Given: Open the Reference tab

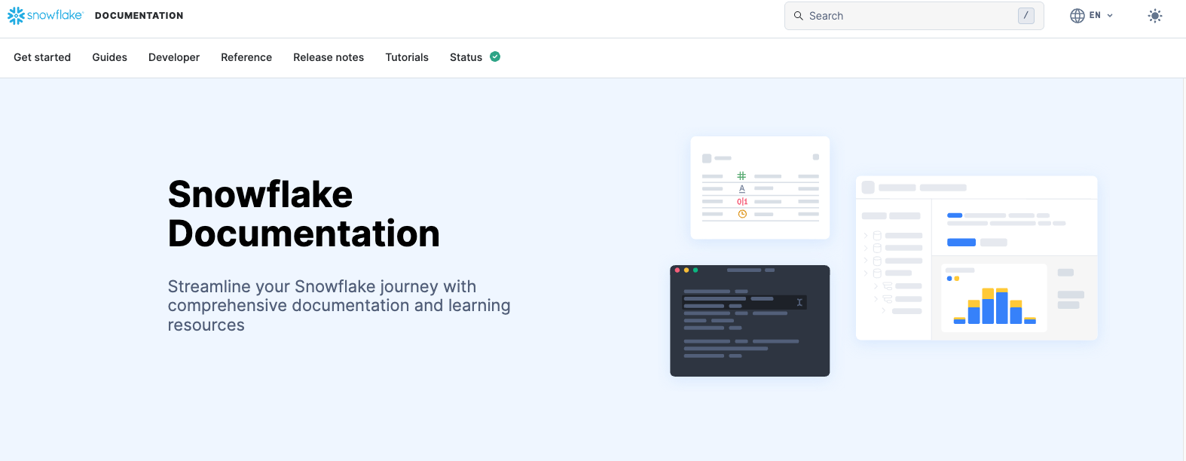Looking at the screenshot, I should (x=246, y=57).
